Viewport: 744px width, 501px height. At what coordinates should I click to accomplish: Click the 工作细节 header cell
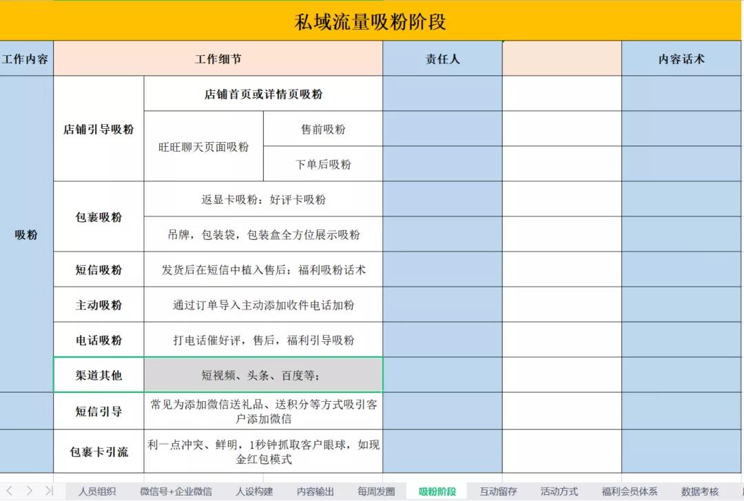click(x=218, y=59)
